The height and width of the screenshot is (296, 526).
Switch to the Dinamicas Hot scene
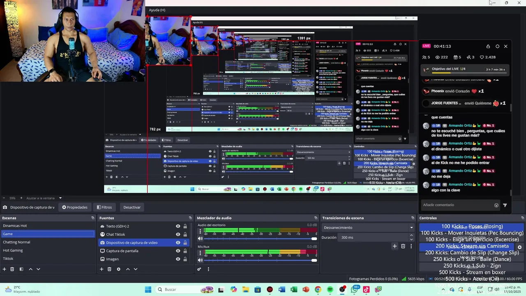pyautogui.click(x=48, y=226)
